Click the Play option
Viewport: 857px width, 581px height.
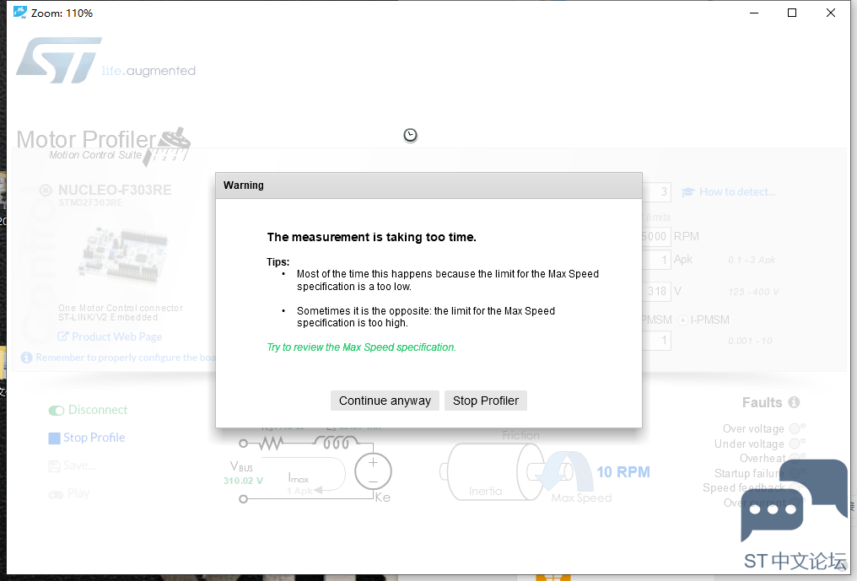tap(69, 493)
